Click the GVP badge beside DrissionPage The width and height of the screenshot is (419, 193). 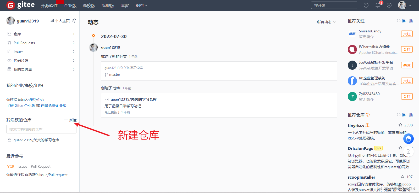point(378,148)
